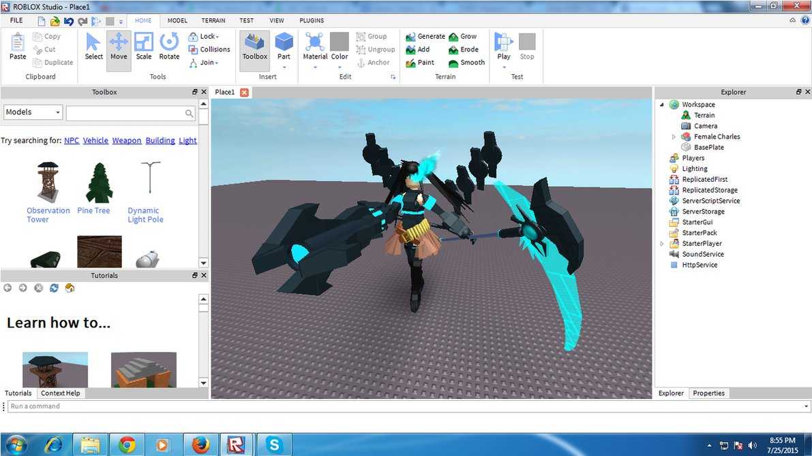
Task: Click Duplicate in Clipboard group
Action: pyautogui.click(x=52, y=63)
